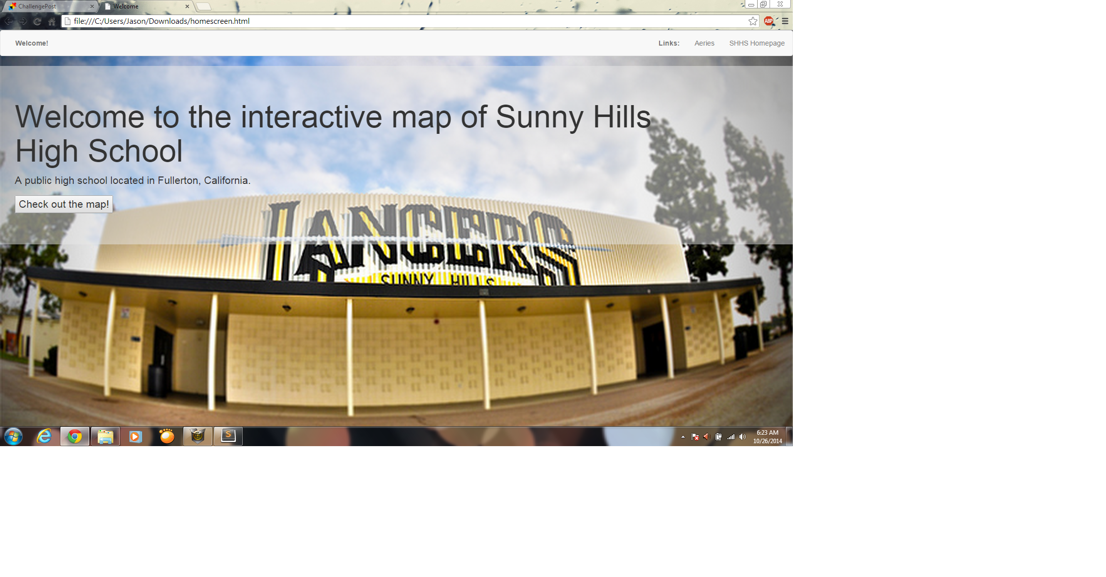Reload the homescreen page
This screenshot has height=577, width=1106.
[37, 21]
